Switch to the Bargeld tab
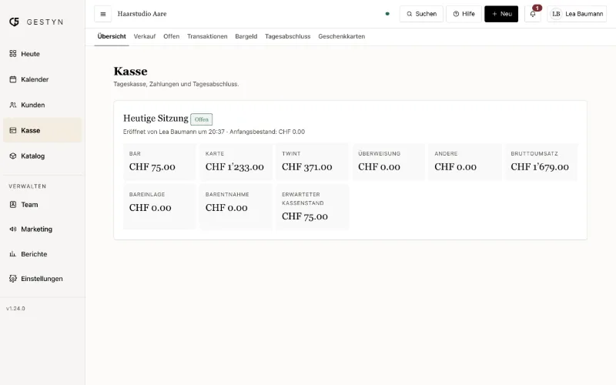This screenshot has width=616, height=385. pyautogui.click(x=246, y=36)
